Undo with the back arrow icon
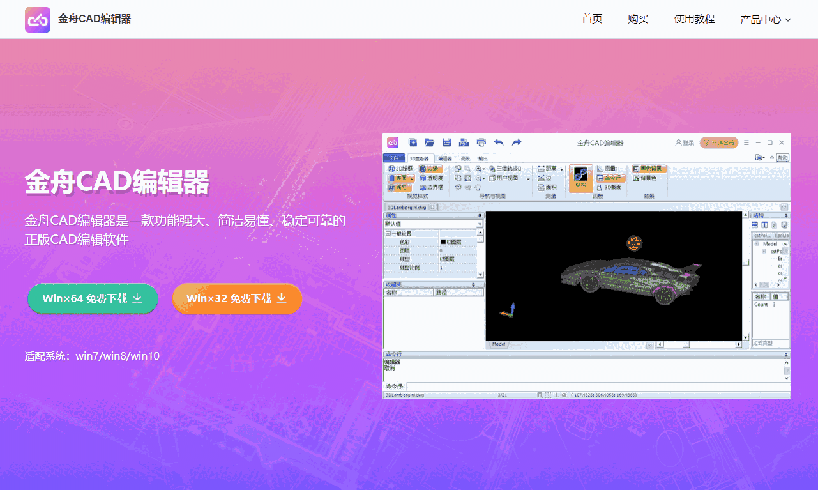The height and width of the screenshot is (490, 818). [x=499, y=143]
